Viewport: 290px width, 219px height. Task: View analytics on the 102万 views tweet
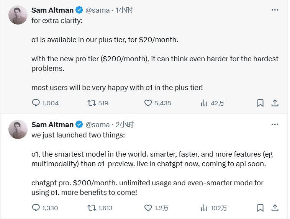pyautogui.click(x=204, y=208)
